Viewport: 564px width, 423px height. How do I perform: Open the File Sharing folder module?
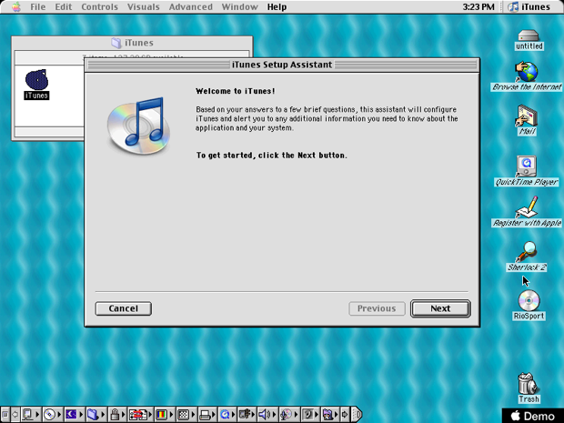96,415
